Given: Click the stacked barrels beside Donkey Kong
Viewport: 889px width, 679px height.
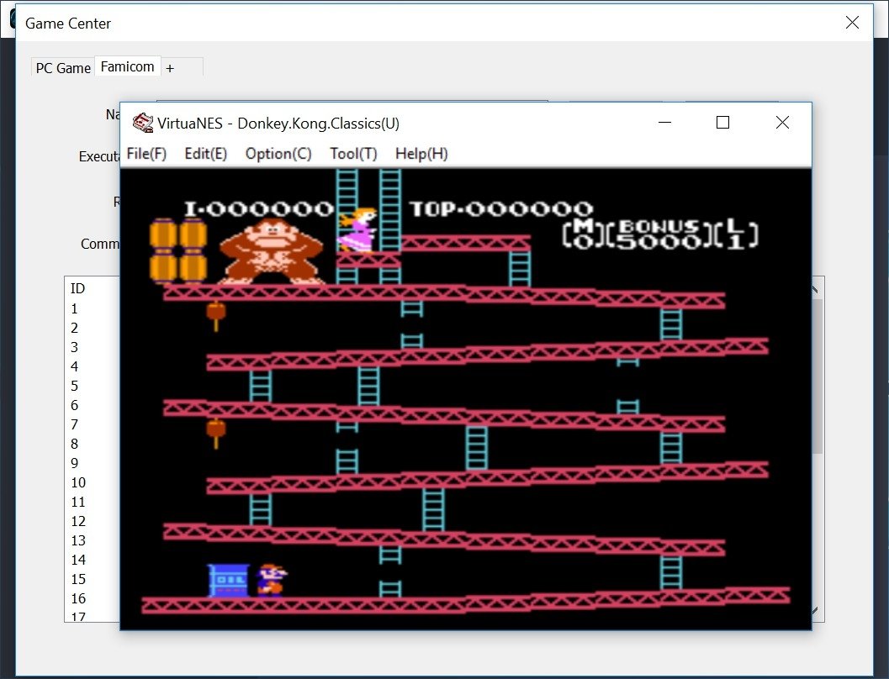Looking at the screenshot, I should pyautogui.click(x=178, y=250).
